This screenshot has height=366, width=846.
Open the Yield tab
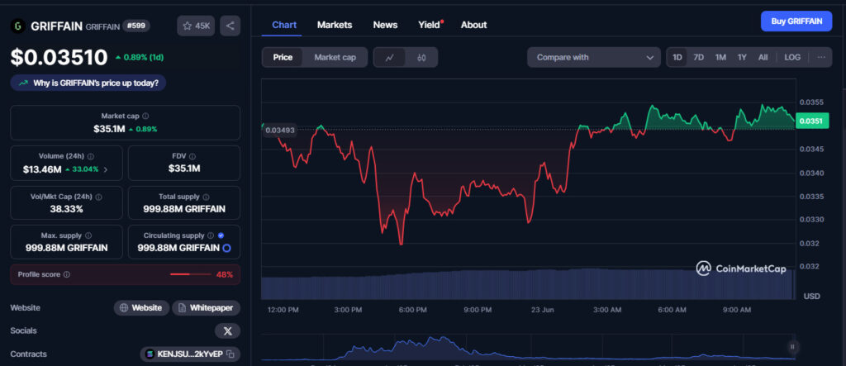[430, 25]
